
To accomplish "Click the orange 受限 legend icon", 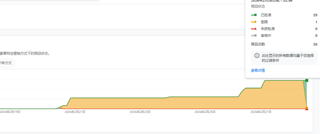I will click(x=254, y=22).
